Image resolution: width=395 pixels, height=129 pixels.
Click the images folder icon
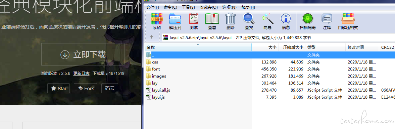coord(148,76)
